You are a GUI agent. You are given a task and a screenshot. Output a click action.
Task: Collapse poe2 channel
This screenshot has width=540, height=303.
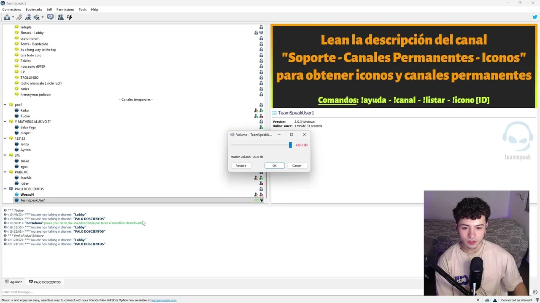point(5,105)
